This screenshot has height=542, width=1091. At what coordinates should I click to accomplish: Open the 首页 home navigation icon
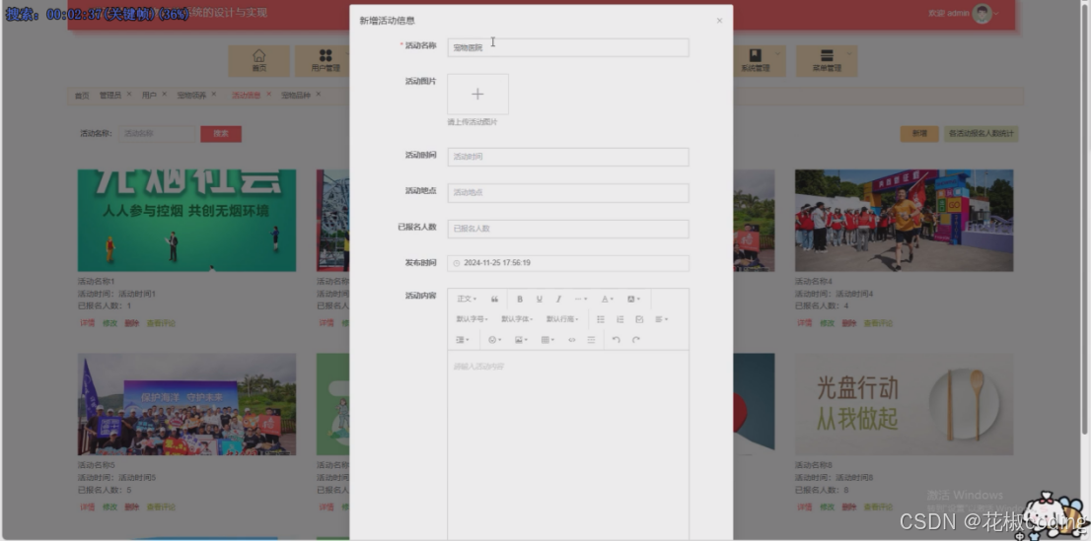(258, 61)
